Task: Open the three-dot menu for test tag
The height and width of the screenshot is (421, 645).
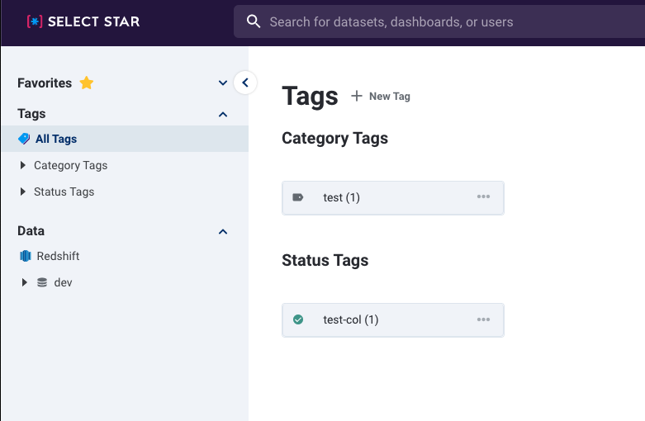Action: click(483, 196)
